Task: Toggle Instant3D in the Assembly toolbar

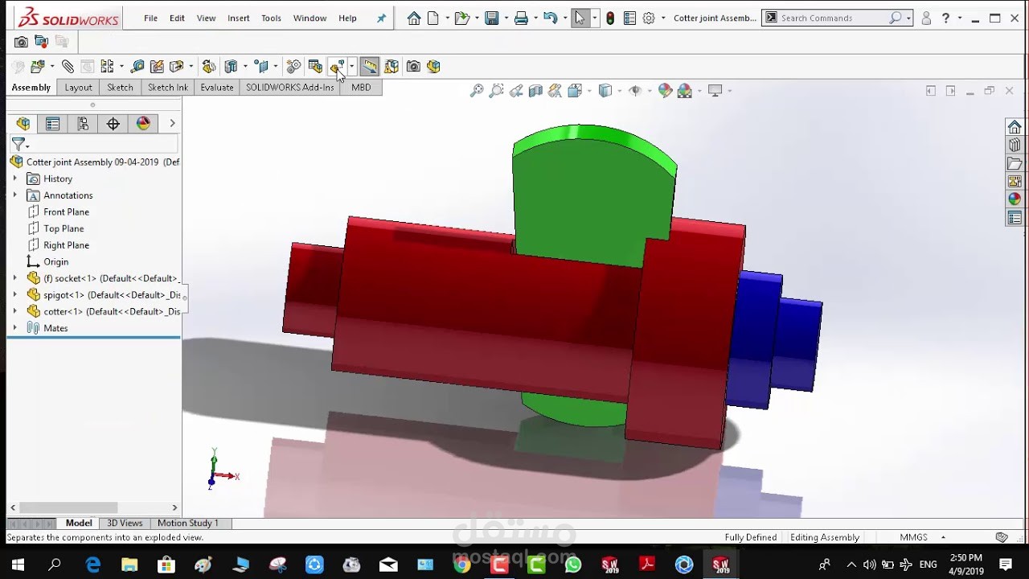Action: click(x=369, y=66)
